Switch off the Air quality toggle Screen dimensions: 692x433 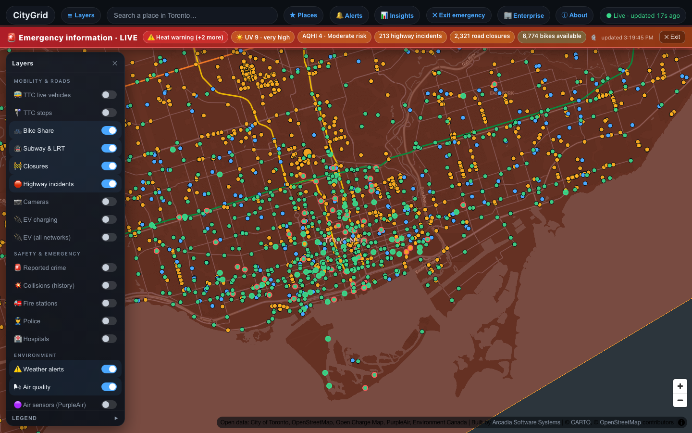pyautogui.click(x=109, y=387)
